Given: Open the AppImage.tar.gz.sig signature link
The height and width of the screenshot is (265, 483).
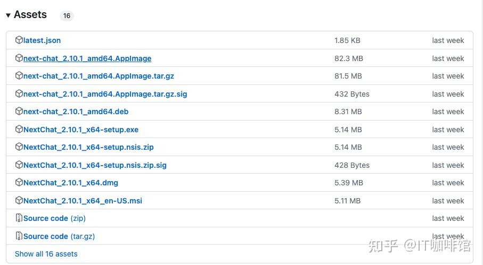Looking at the screenshot, I should point(105,94).
